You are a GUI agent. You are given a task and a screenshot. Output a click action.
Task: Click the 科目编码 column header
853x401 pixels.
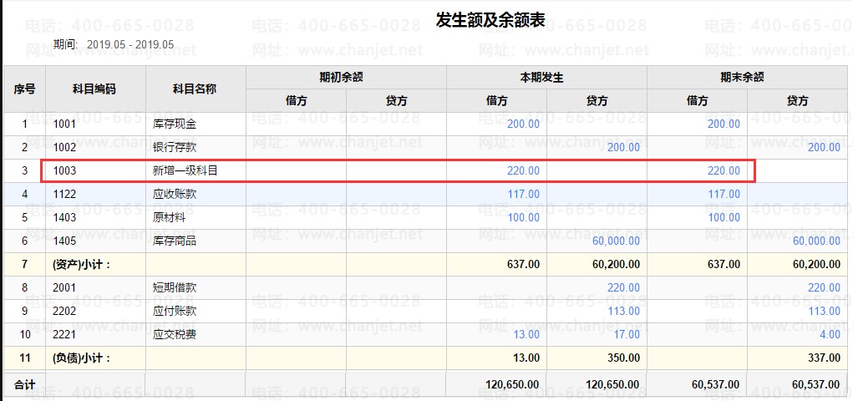(x=95, y=89)
